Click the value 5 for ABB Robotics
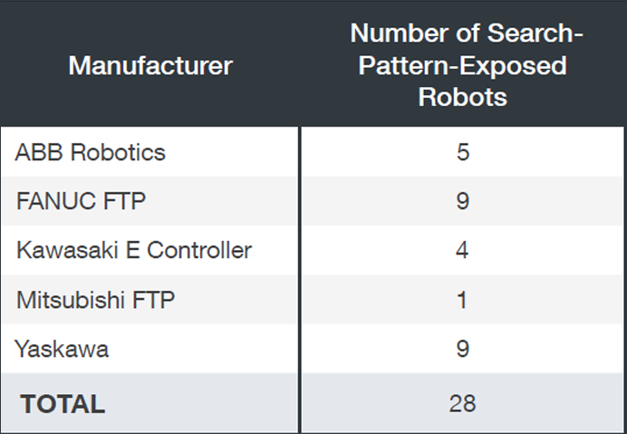 click(x=462, y=152)
